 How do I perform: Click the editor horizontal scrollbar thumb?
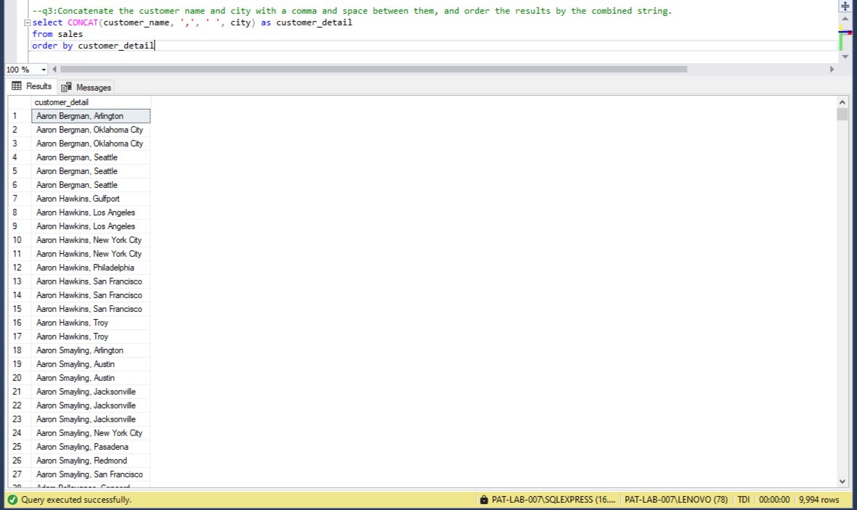tap(373, 70)
